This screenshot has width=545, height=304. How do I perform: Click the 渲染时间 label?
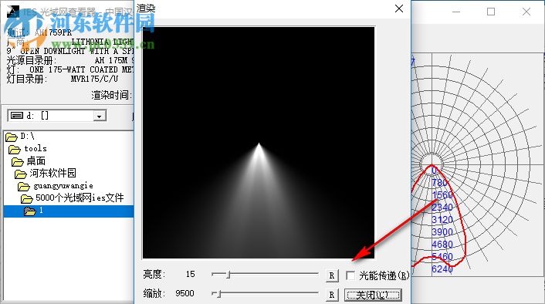pyautogui.click(x=112, y=95)
